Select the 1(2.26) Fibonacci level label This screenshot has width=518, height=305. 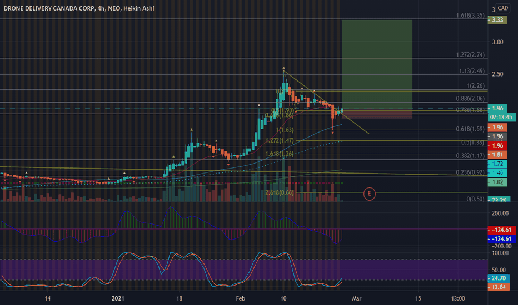point(476,86)
